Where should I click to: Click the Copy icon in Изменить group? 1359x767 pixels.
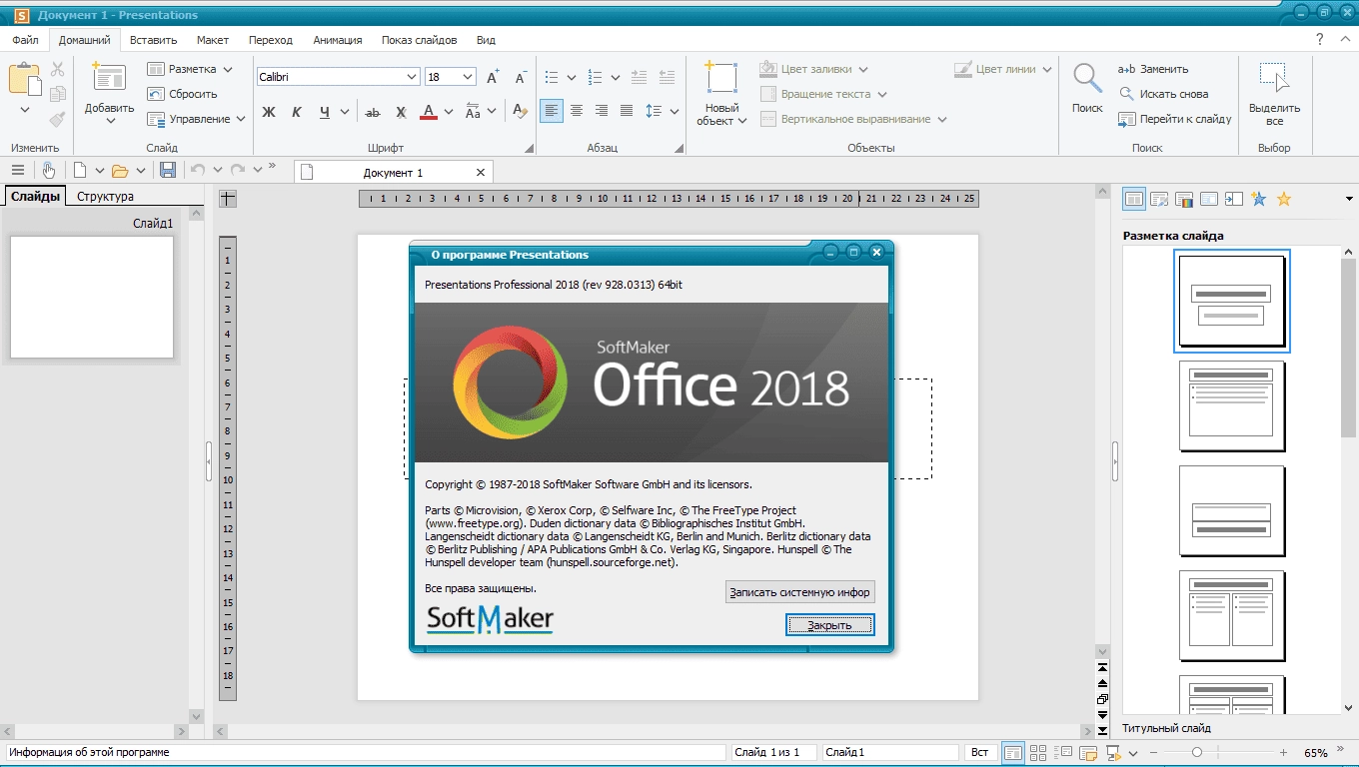(57, 94)
